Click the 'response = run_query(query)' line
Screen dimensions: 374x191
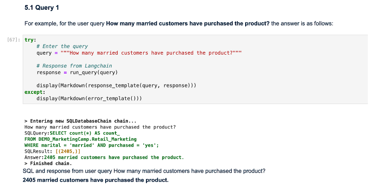point(77,73)
